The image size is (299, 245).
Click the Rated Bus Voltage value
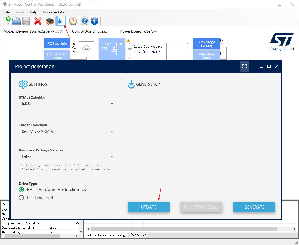click(147, 52)
